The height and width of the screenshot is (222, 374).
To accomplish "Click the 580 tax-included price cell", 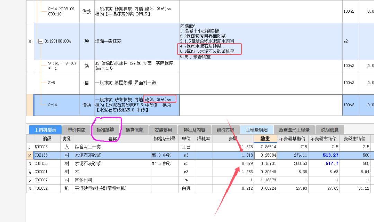I will [355, 155].
